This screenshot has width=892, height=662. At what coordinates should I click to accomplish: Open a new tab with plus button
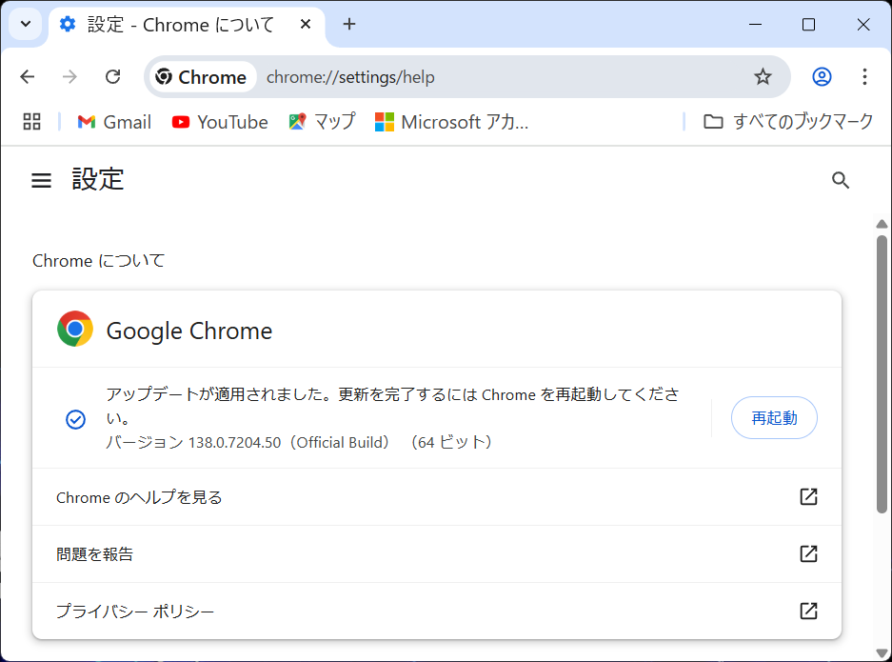pyautogui.click(x=349, y=25)
